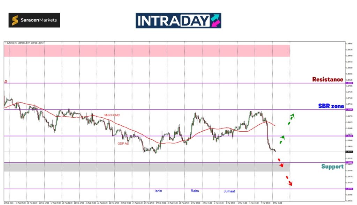Screen dimensions: 357x205
Task: Click the upper red arrow pointing to Support
Action: point(280,162)
